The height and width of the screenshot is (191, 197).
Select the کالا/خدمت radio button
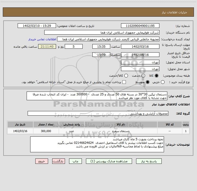tap(126, 76)
